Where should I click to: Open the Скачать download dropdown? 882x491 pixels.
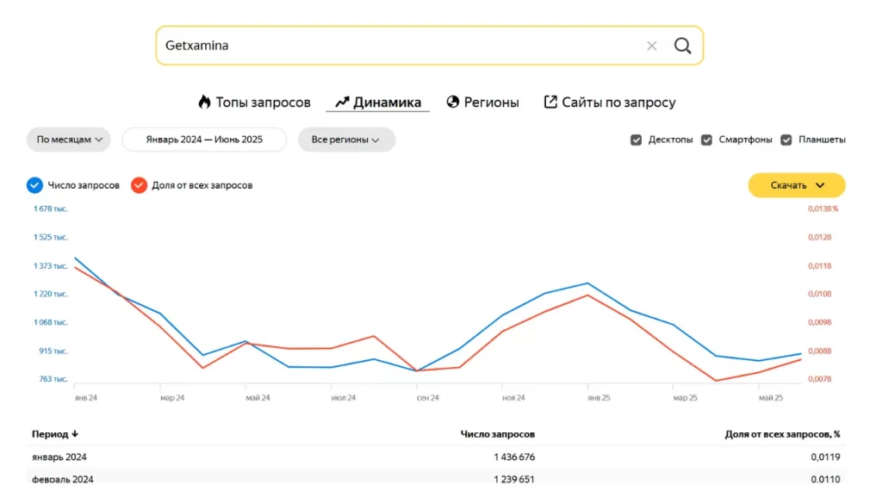point(797,185)
